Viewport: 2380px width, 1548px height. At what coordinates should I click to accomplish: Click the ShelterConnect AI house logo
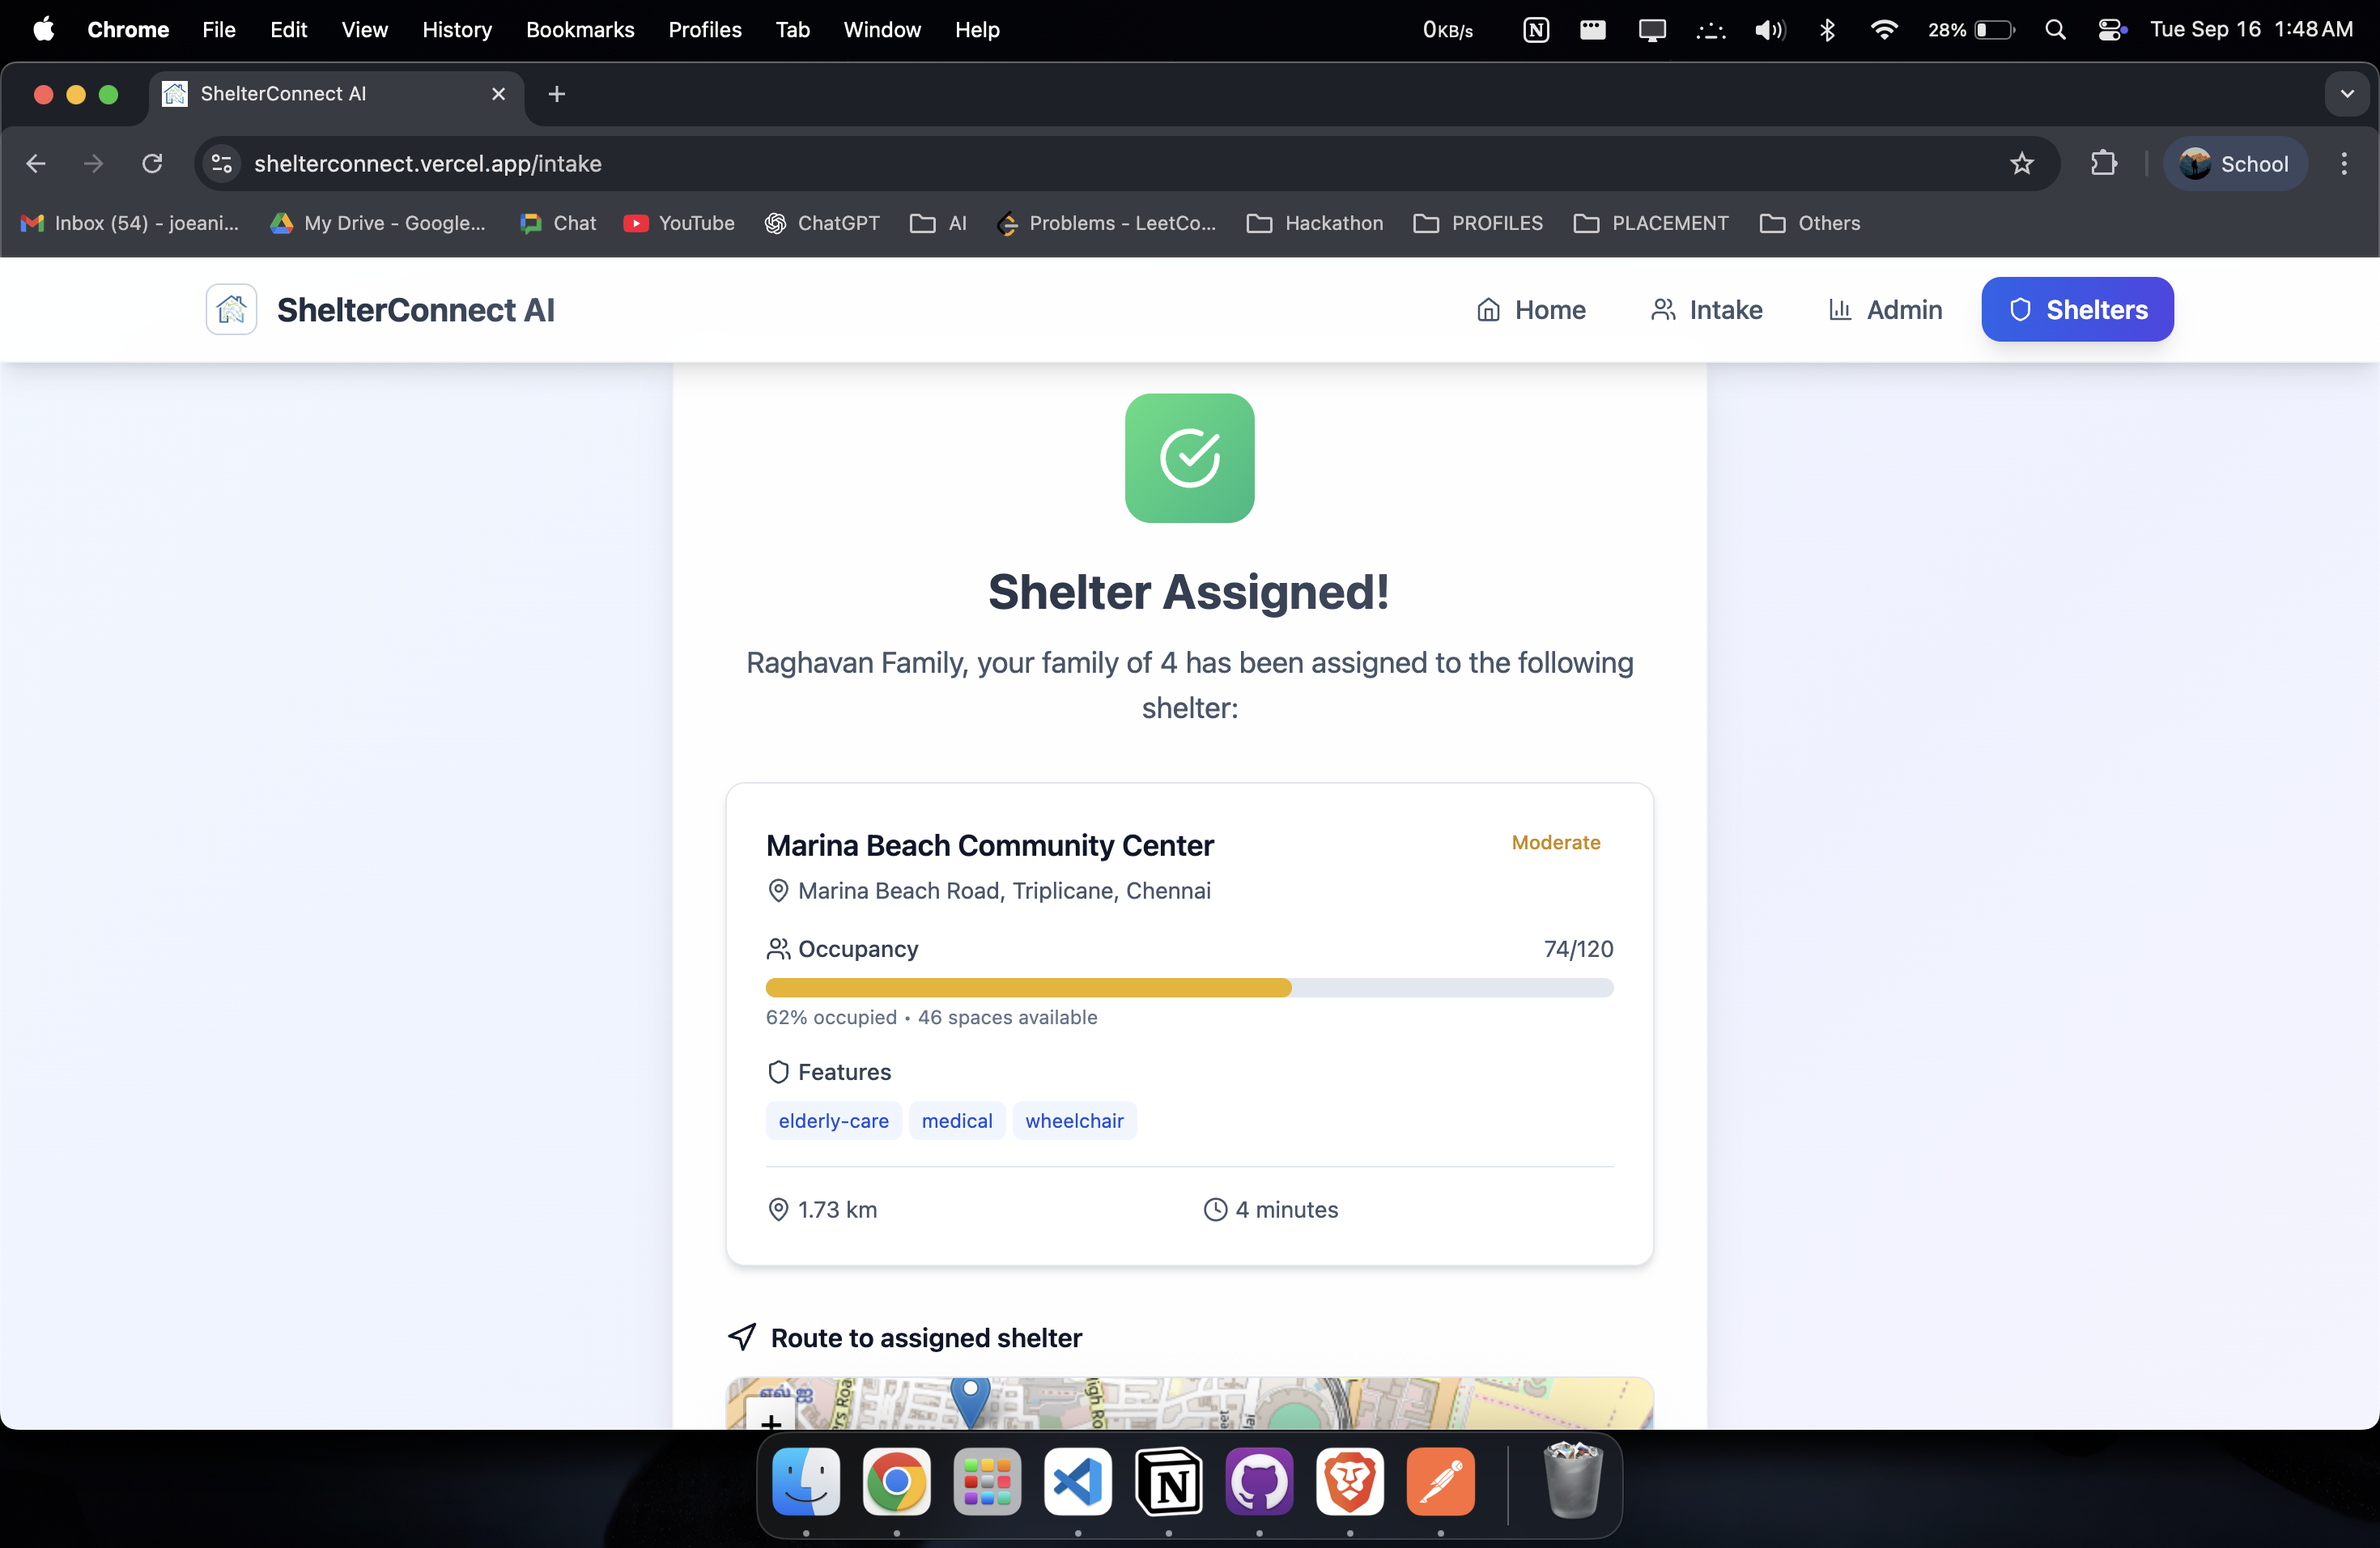tap(231, 310)
